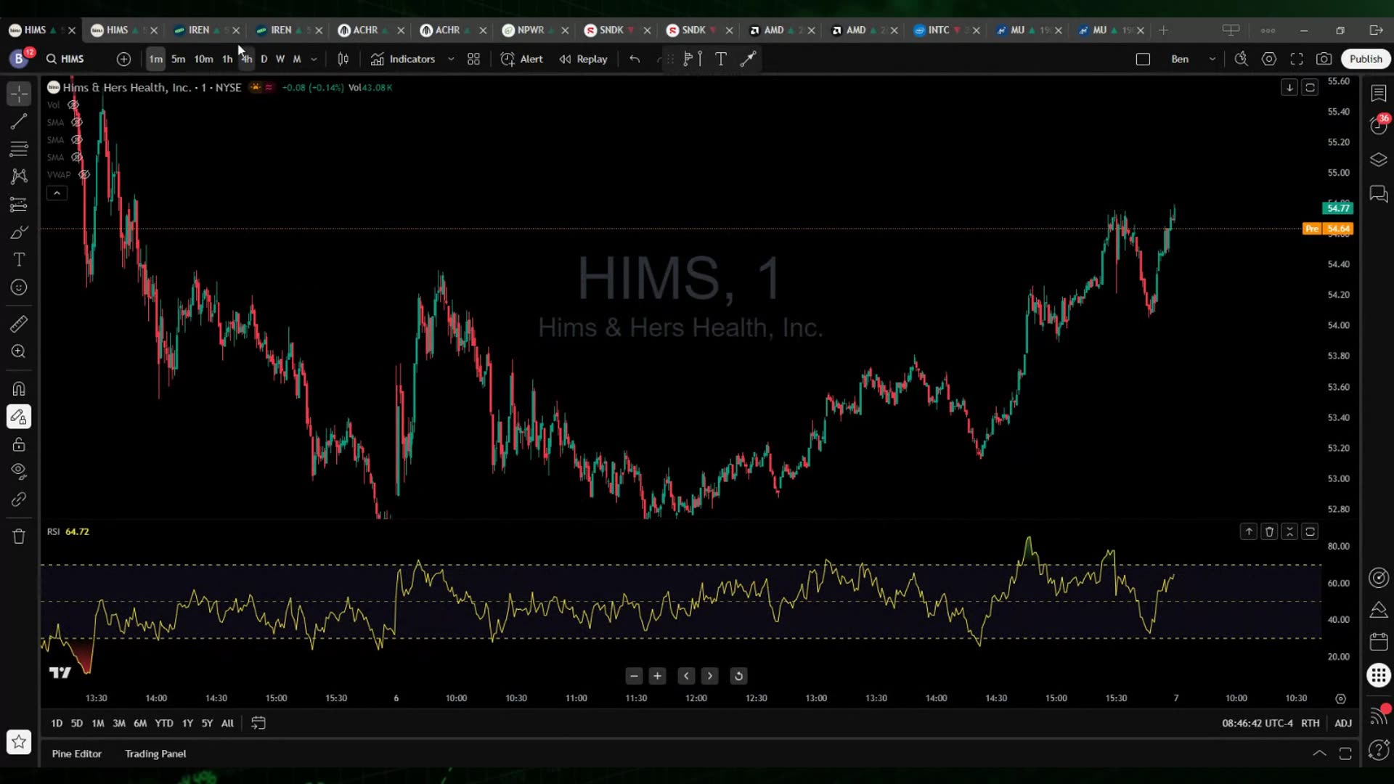Pick the measure ruler tool
The height and width of the screenshot is (784, 1394).
18,324
